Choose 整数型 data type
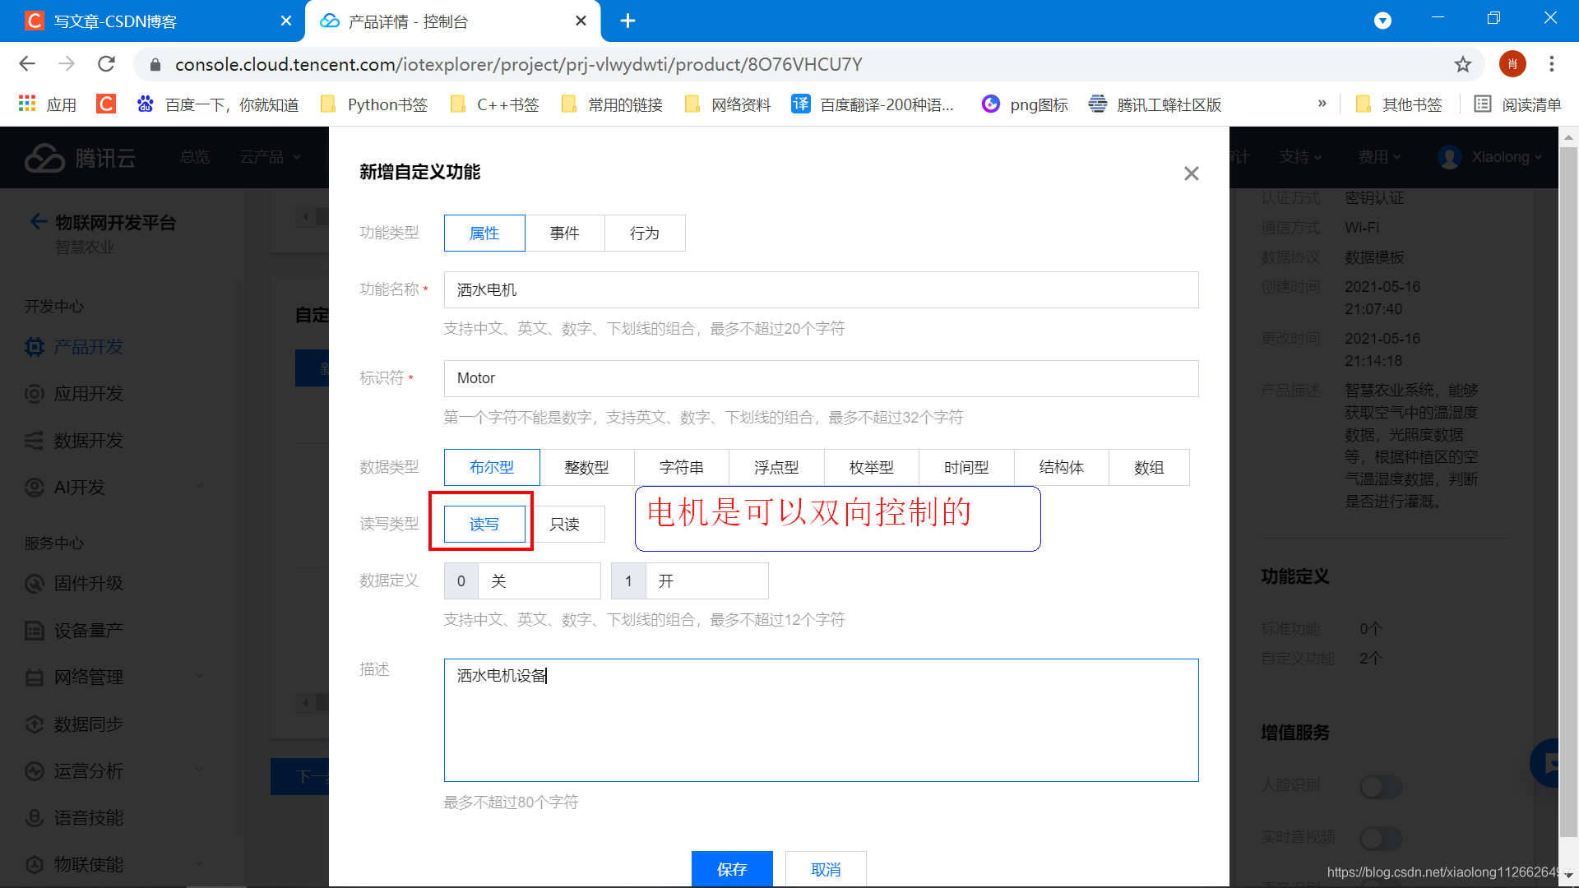This screenshot has width=1579, height=888. [x=586, y=468]
